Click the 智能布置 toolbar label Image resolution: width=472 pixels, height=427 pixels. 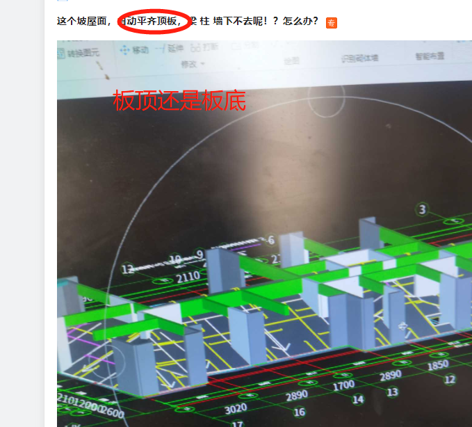coord(430,56)
